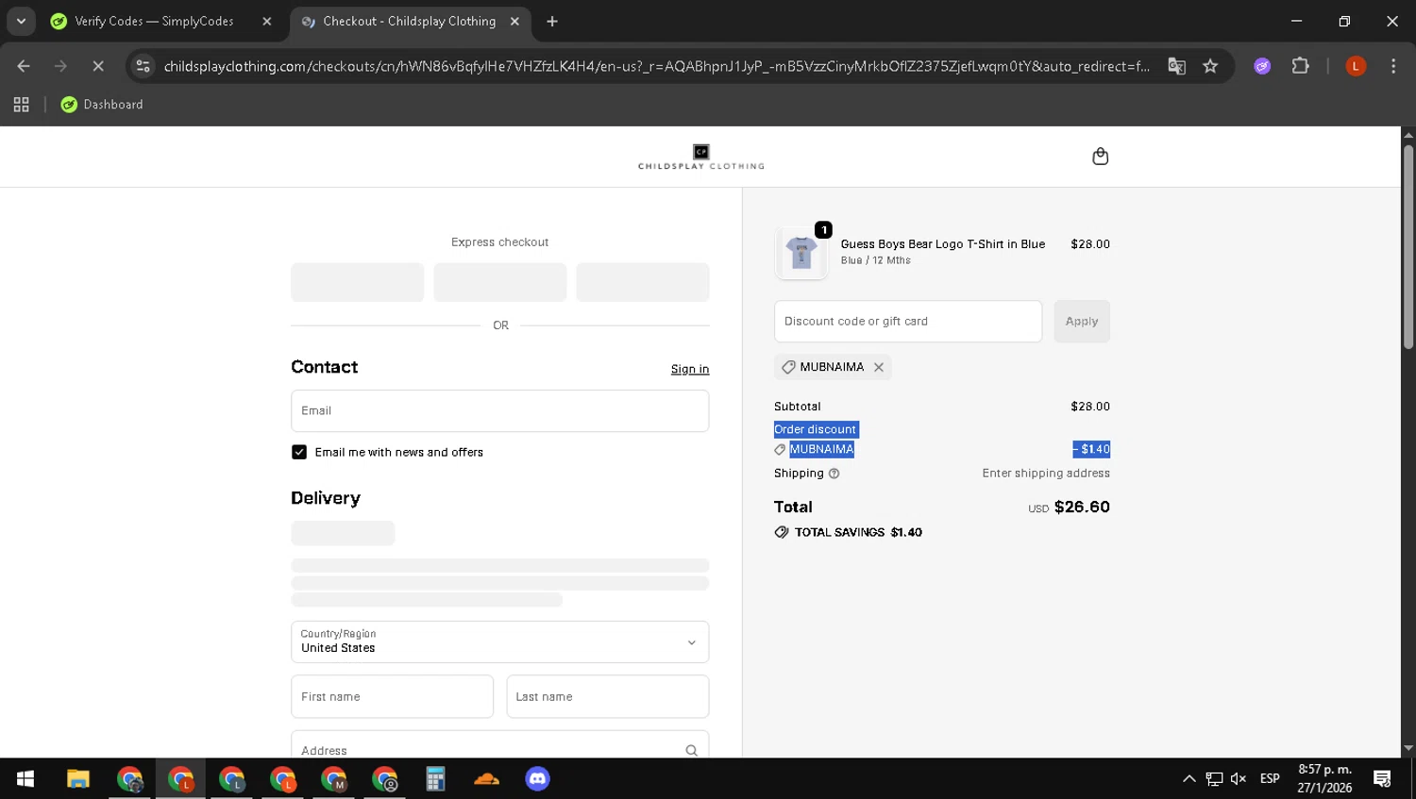The height and width of the screenshot is (799, 1416).
Task: Click the Subtotal label
Action: [x=798, y=407]
